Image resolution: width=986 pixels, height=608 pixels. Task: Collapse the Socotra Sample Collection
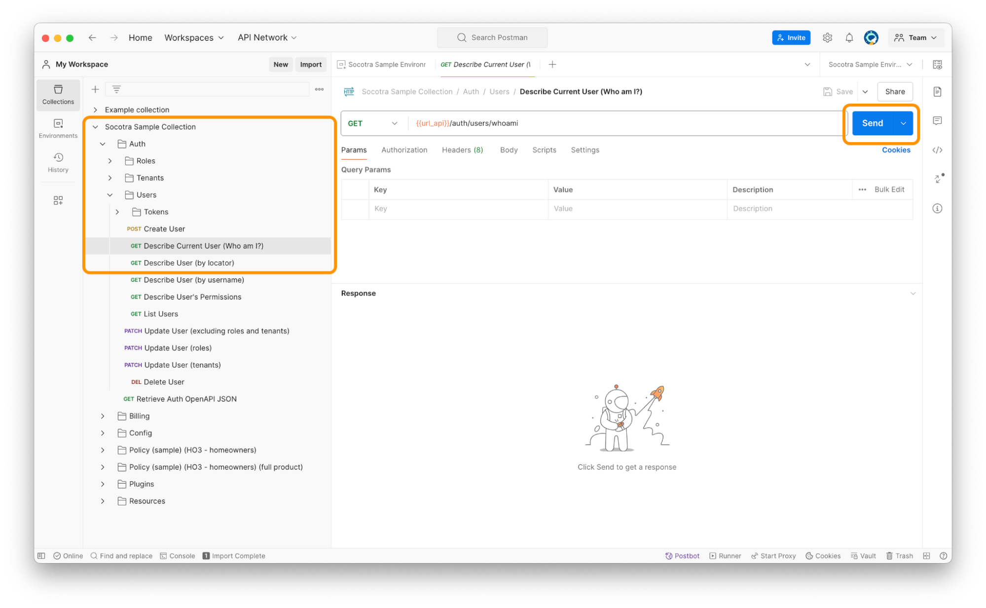pyautogui.click(x=95, y=127)
